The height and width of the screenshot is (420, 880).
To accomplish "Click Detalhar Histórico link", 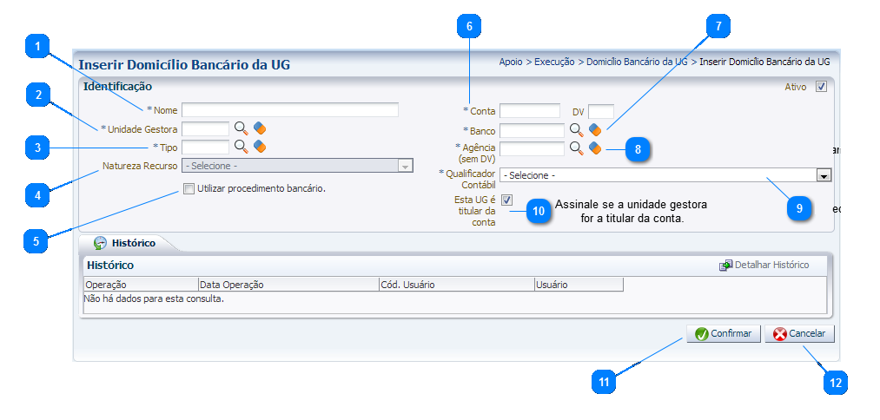I will pos(771,265).
